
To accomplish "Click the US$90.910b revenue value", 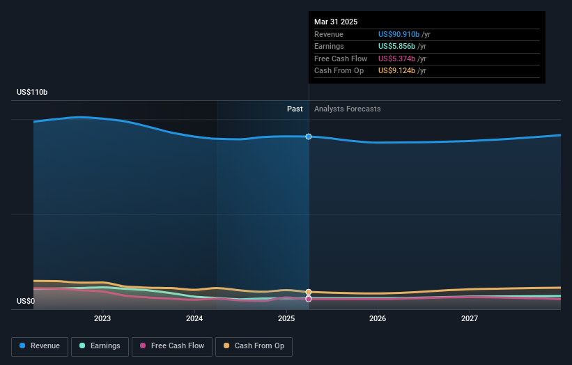I will pos(399,34).
